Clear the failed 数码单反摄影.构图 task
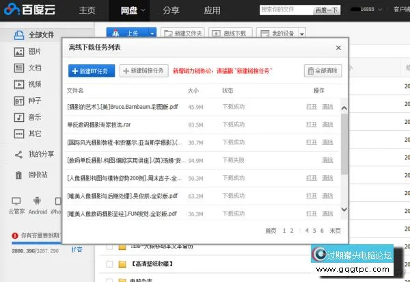 [x=327, y=160]
